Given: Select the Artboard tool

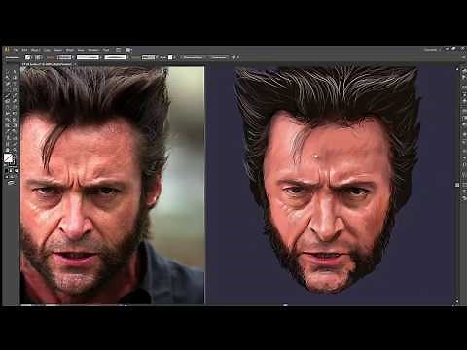Looking at the screenshot, I should pos(7,144).
